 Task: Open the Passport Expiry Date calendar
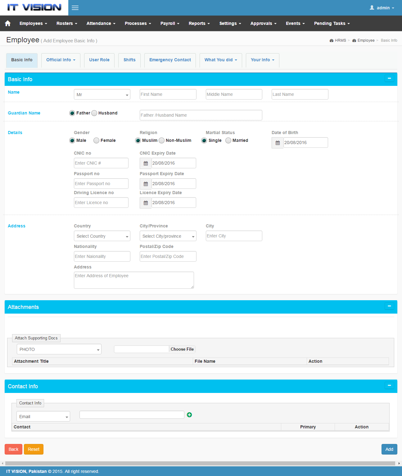(145, 184)
